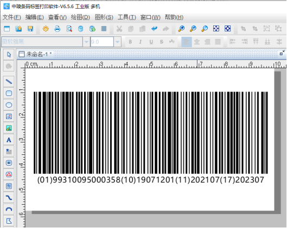Open document settings gear icon
Screen dimensions: 287x228
coord(46,29)
